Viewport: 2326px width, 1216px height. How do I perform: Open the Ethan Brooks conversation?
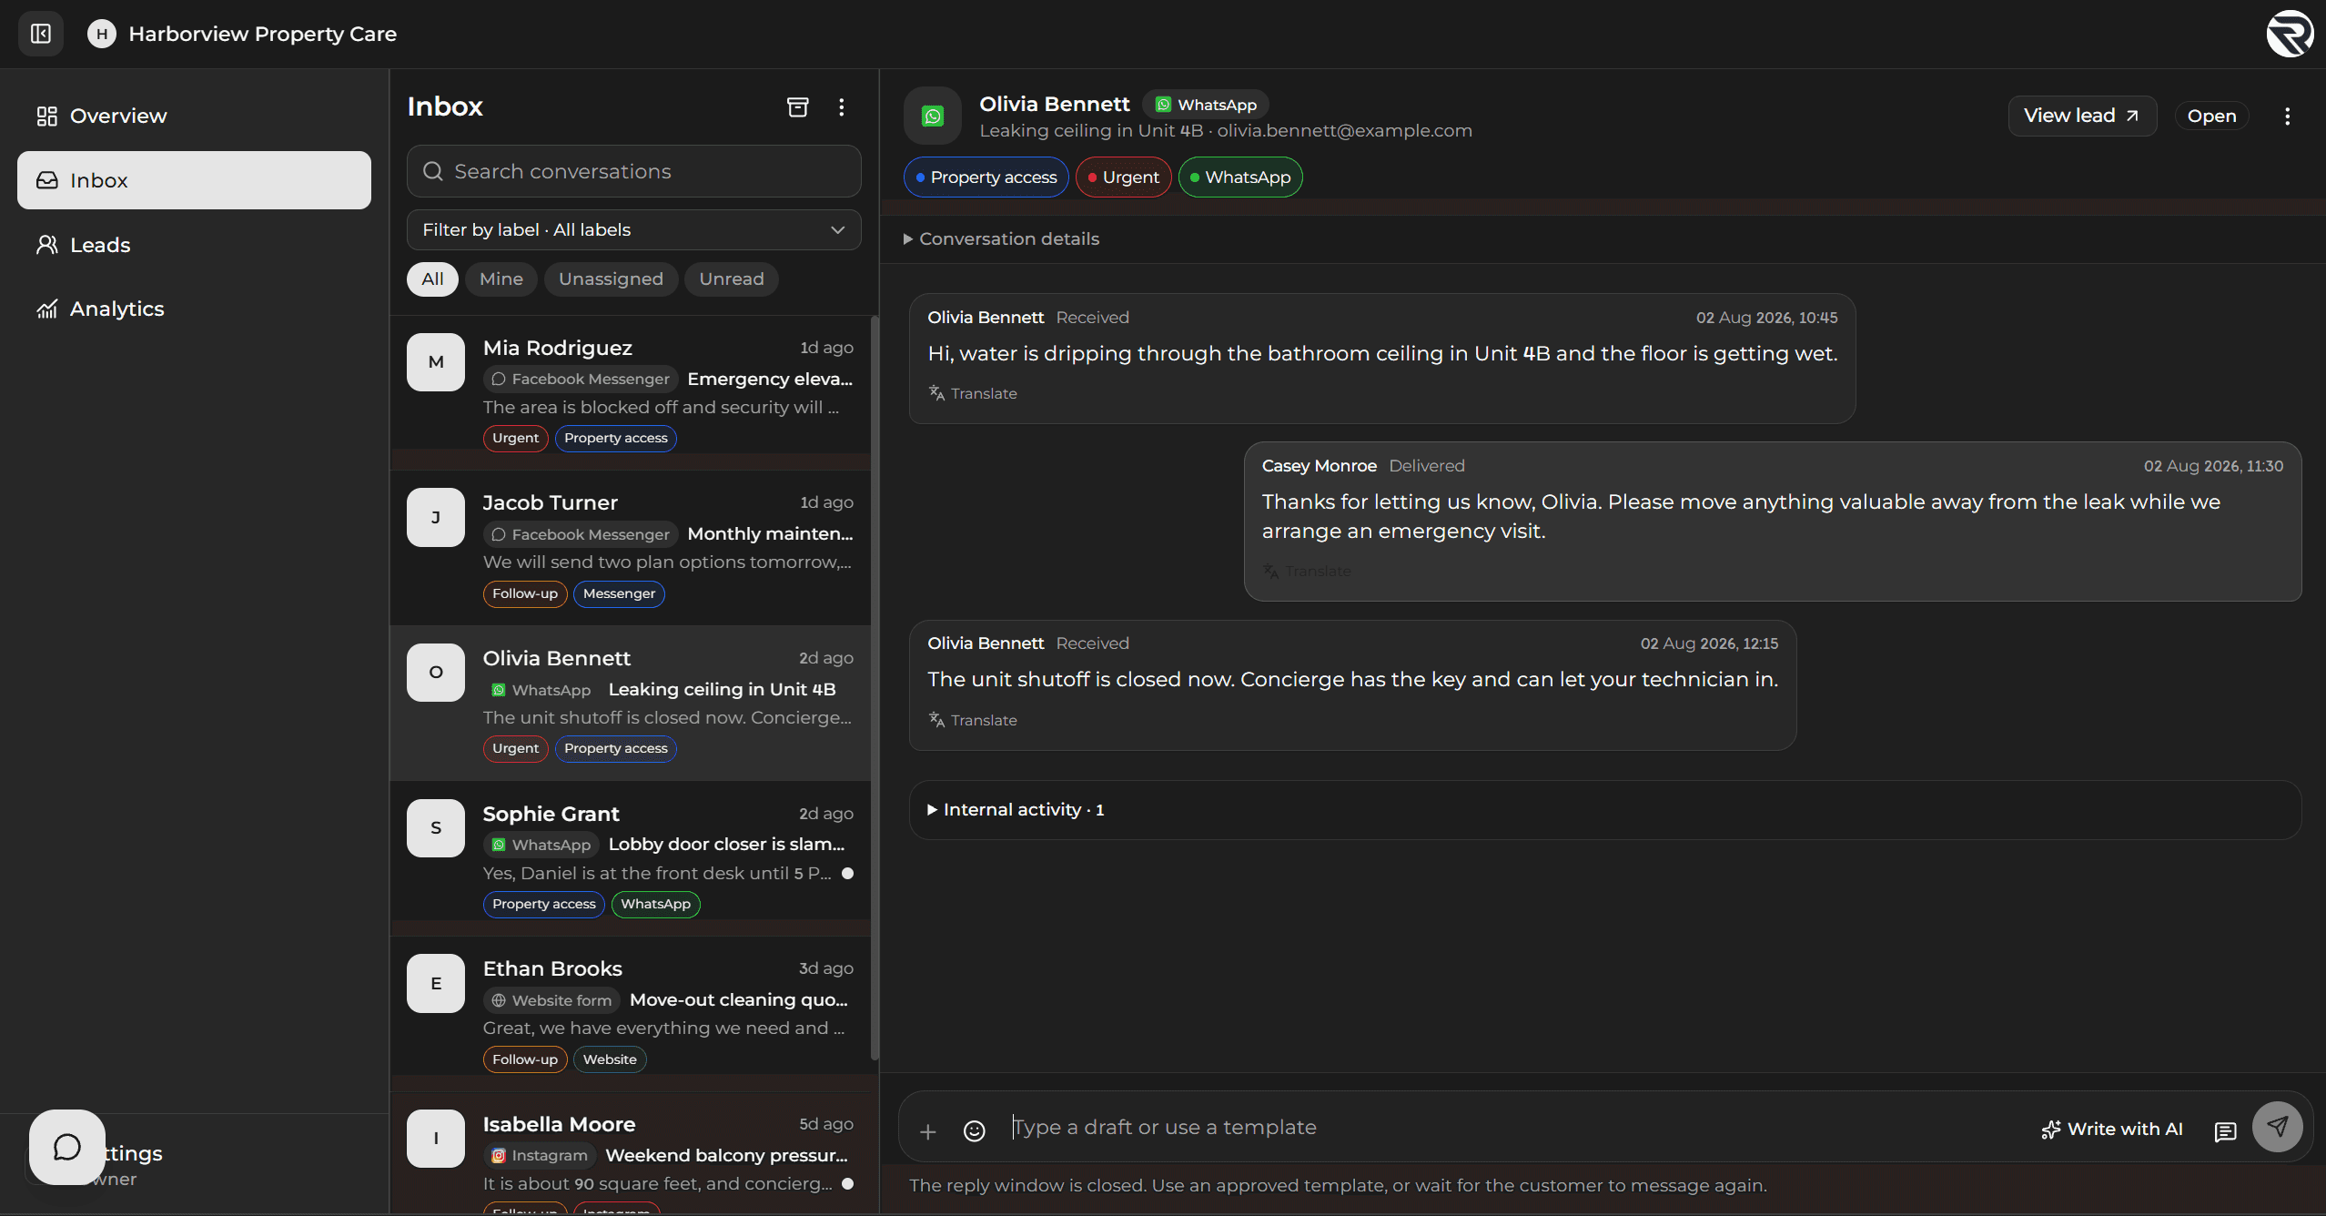631,1012
